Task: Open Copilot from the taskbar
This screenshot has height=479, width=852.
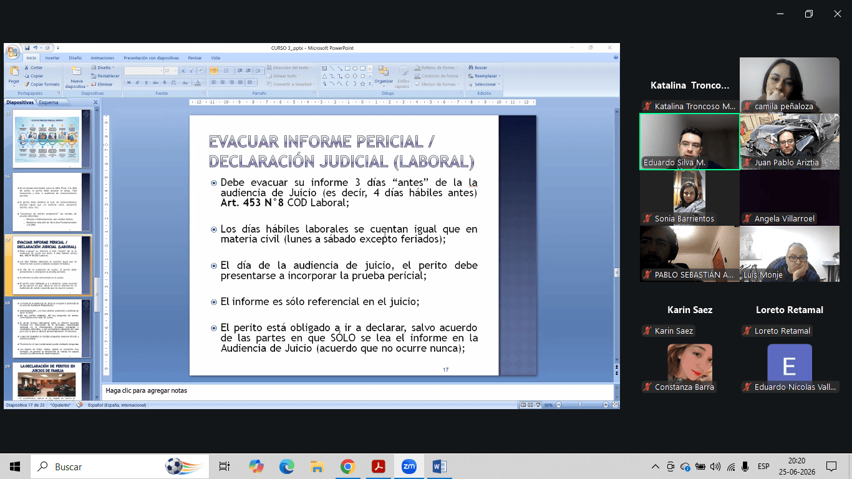Action: coord(256,467)
